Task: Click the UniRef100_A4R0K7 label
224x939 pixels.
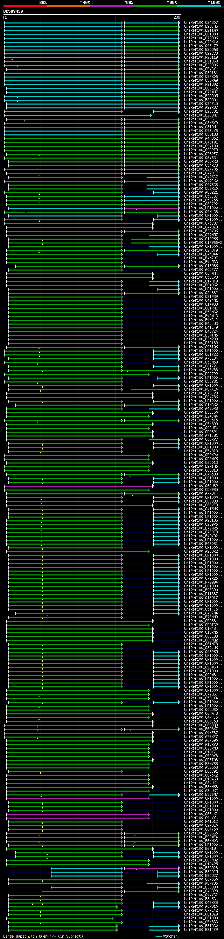Action: pos(201,173)
